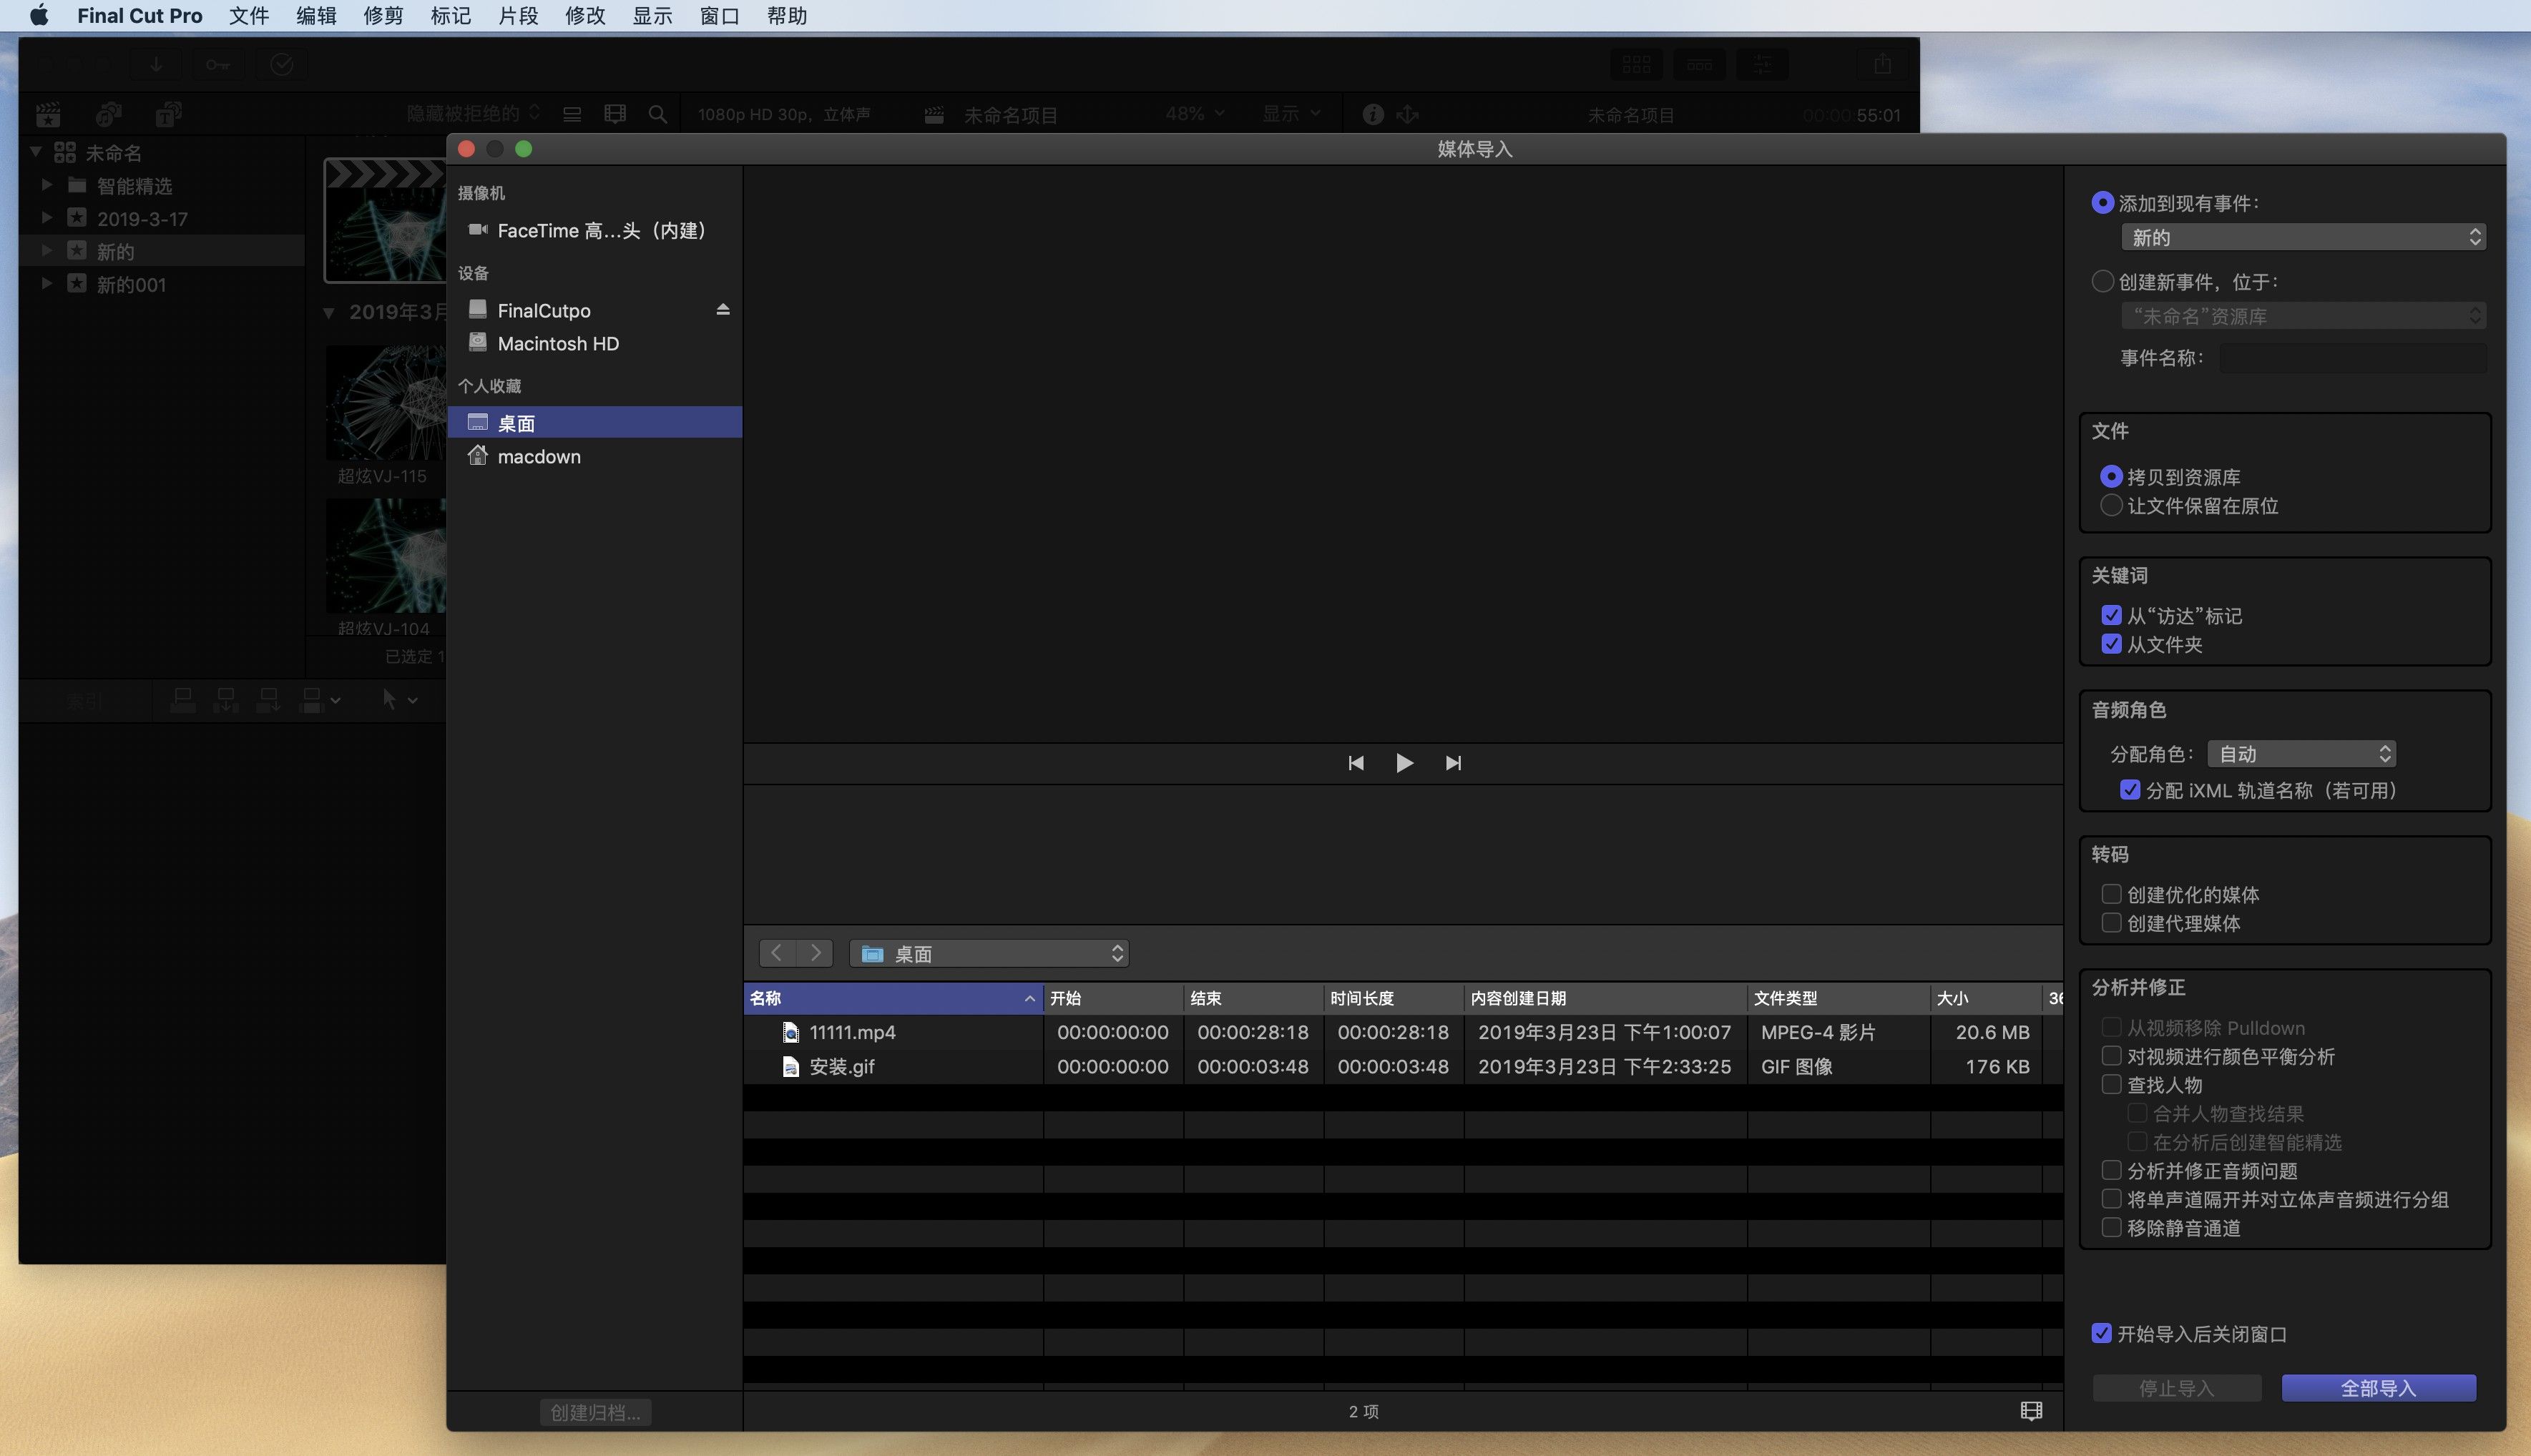Click the keyword editor key icon
Image resolution: width=2531 pixels, height=1456 pixels.
point(218,64)
